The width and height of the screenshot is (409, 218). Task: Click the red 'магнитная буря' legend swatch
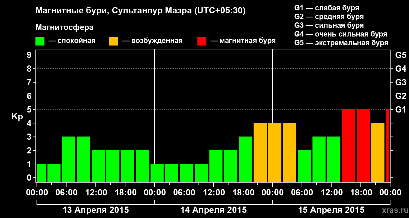(x=202, y=41)
